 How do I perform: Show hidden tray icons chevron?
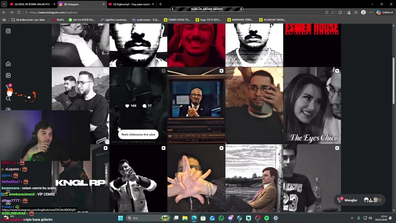pos(352,218)
